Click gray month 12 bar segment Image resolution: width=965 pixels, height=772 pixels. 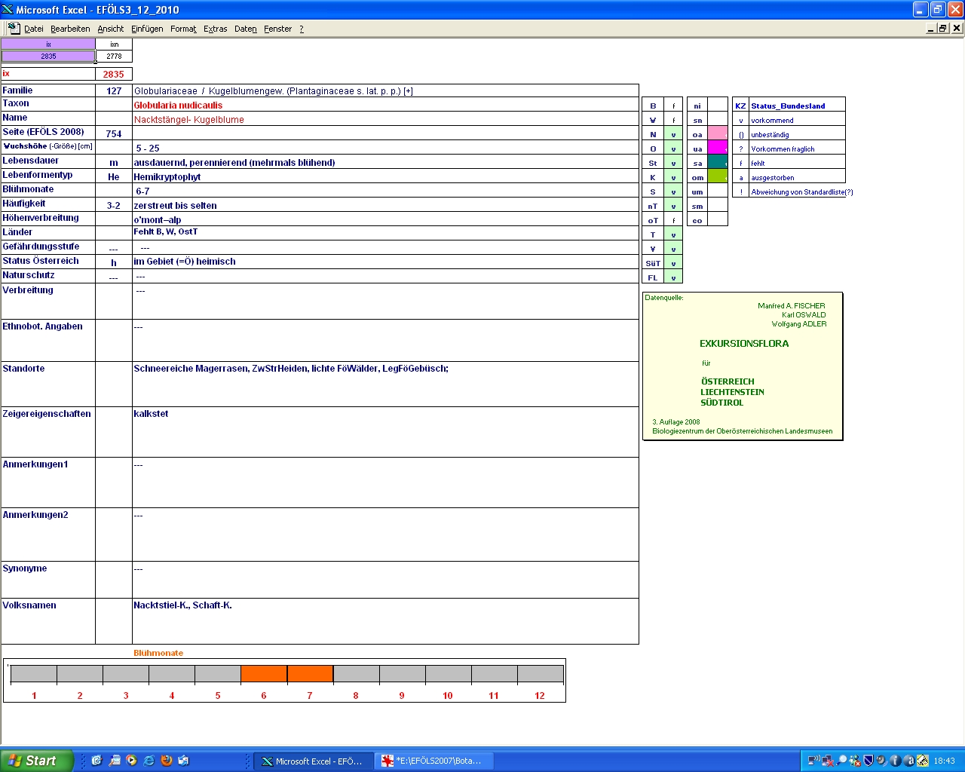coord(540,674)
